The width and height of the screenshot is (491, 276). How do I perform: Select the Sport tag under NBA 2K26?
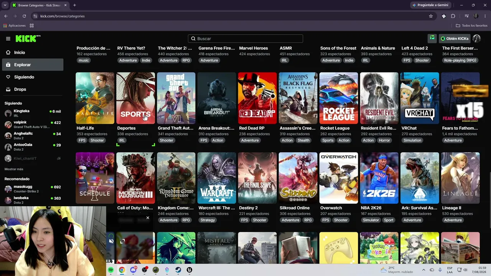pyautogui.click(x=389, y=220)
